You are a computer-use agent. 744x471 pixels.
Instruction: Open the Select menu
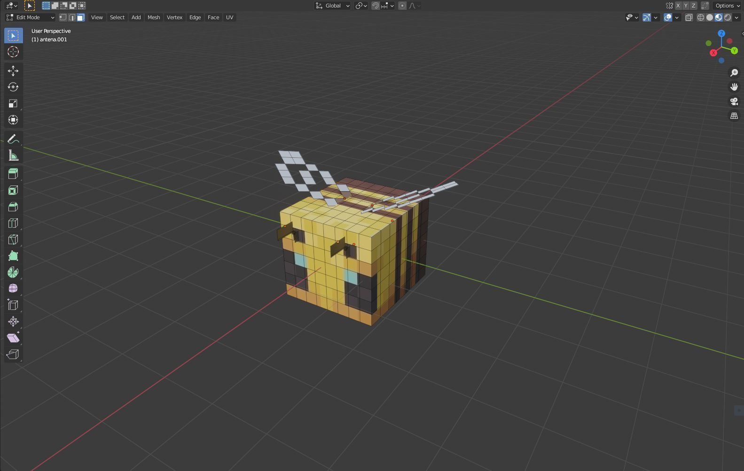coord(117,17)
